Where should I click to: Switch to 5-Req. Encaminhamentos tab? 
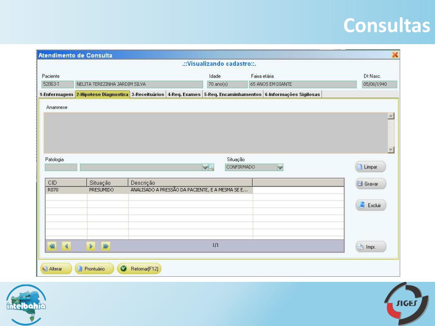[233, 94]
